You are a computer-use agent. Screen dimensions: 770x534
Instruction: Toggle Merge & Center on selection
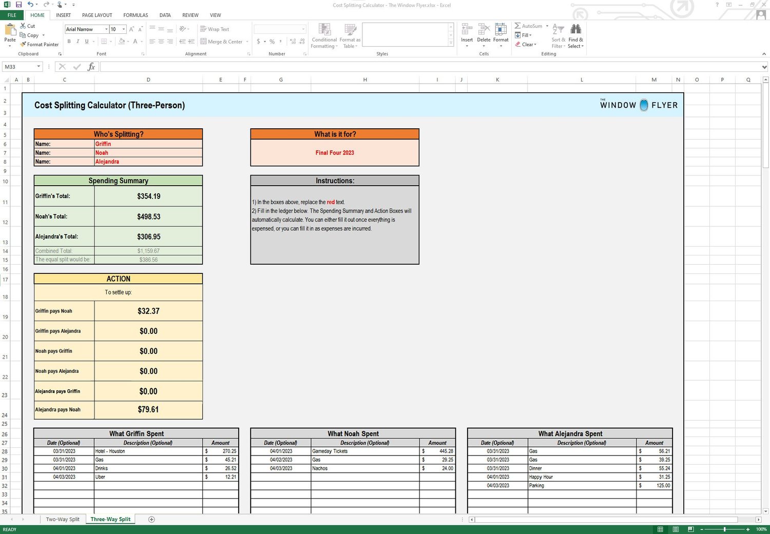(221, 42)
